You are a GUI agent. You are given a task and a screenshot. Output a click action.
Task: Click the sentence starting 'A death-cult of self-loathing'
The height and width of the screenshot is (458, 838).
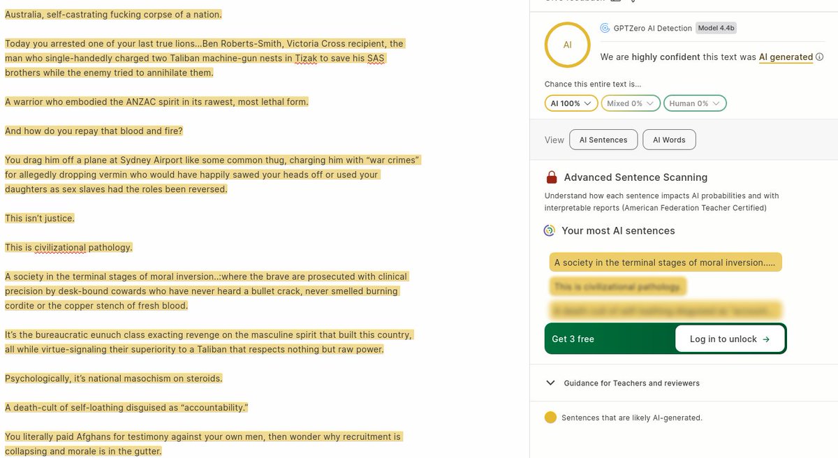click(x=127, y=407)
